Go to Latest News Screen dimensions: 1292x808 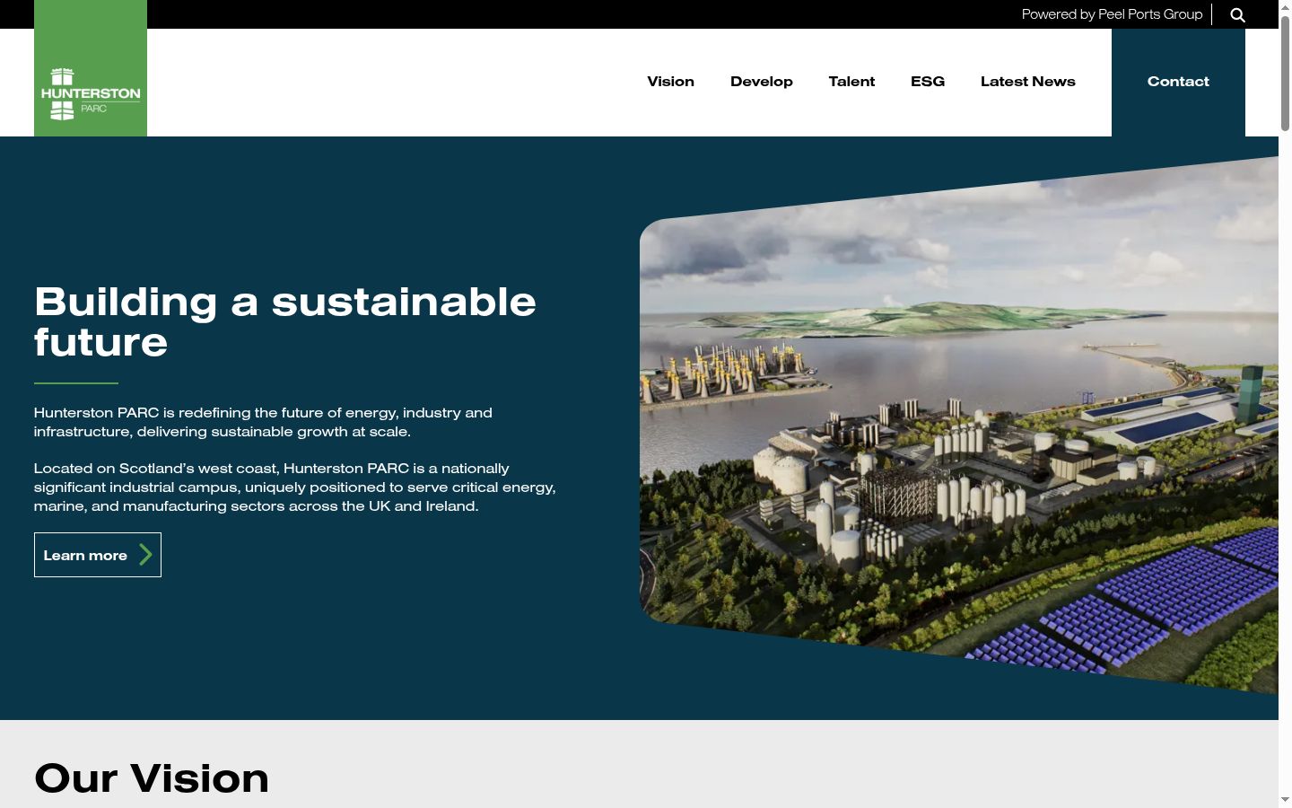(x=1027, y=81)
